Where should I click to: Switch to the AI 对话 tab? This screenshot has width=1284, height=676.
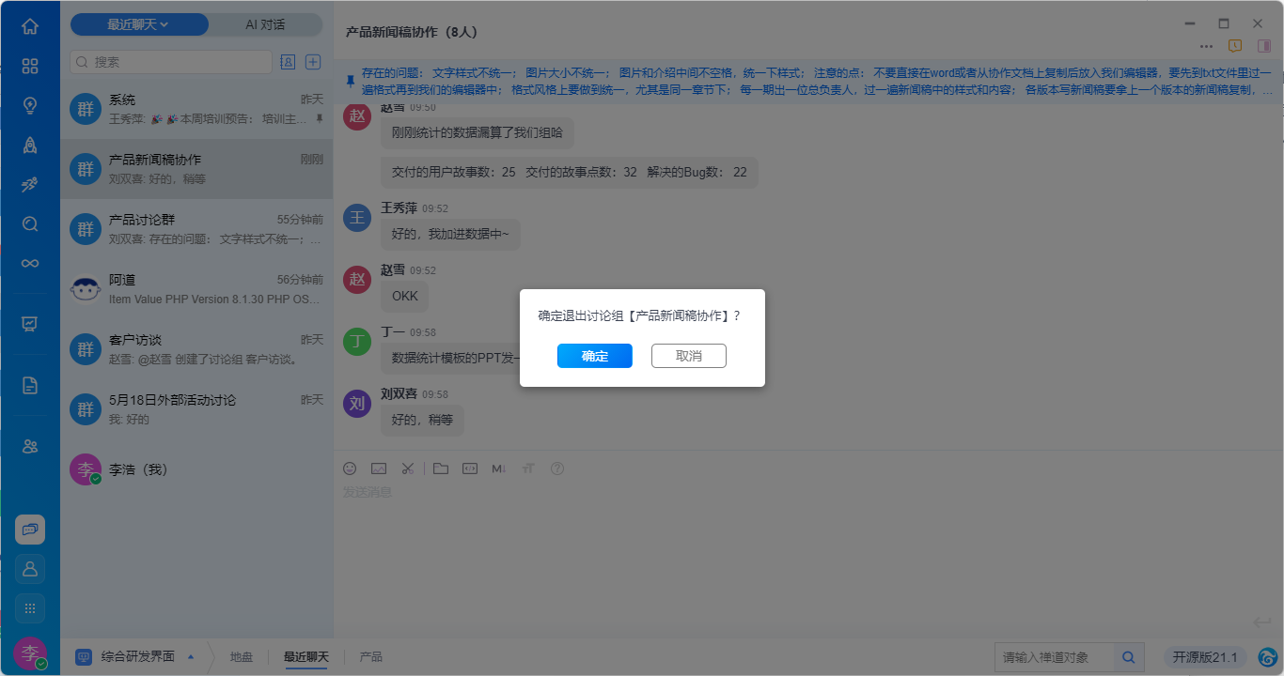(265, 24)
